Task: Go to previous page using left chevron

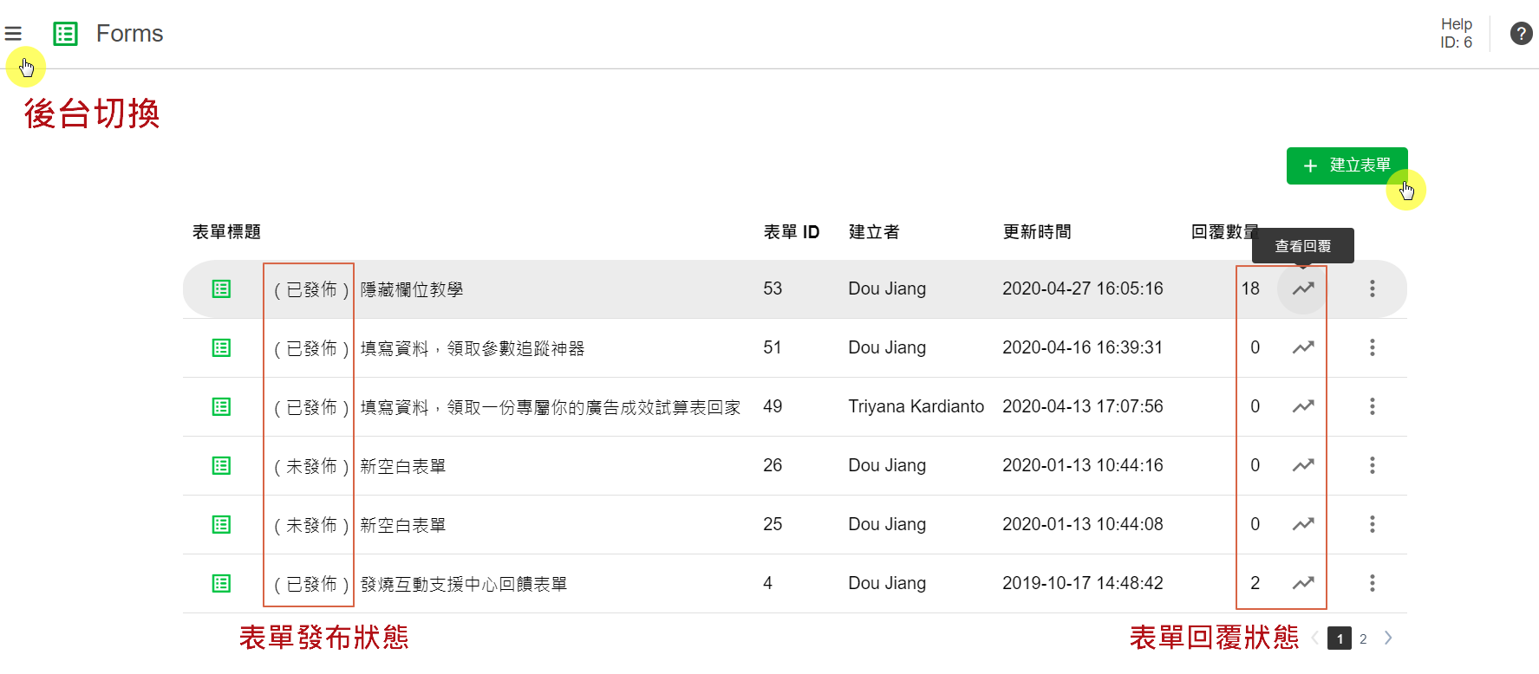Action: (x=1315, y=638)
